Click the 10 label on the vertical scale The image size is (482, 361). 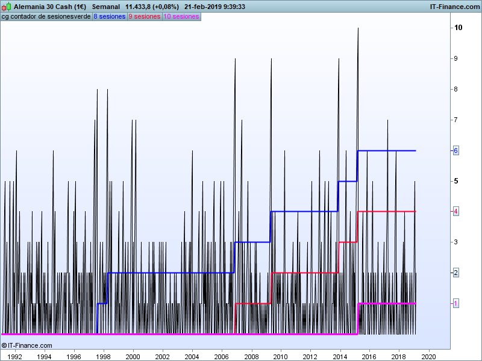point(459,28)
